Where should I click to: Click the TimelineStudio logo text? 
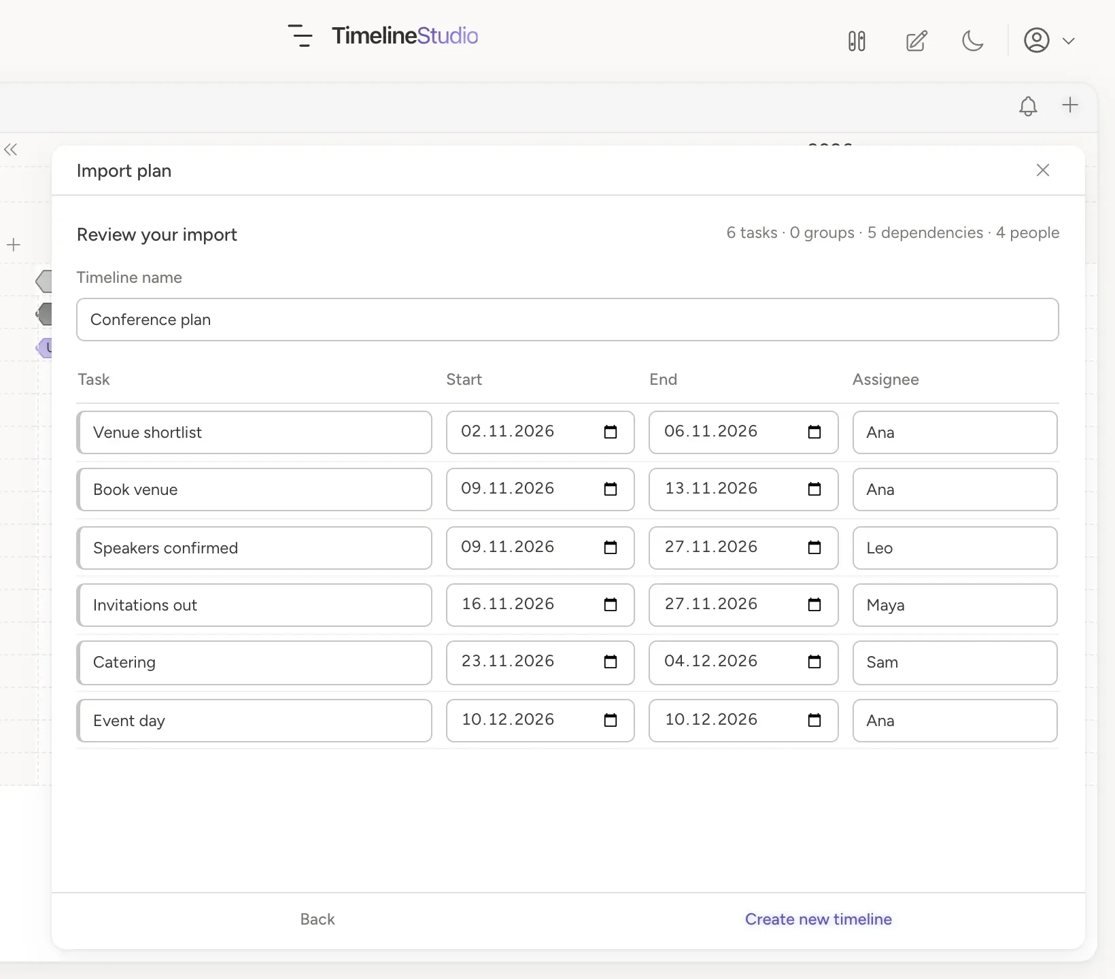(405, 35)
